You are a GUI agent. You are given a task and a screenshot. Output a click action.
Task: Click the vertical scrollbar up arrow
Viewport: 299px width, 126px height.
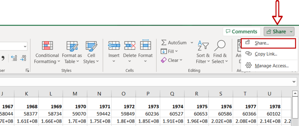coord(295,94)
